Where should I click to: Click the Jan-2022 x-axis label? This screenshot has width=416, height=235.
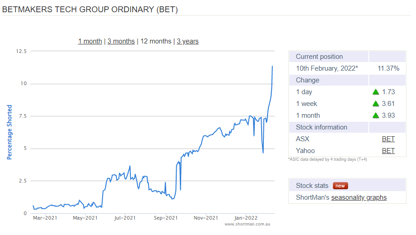(x=246, y=218)
